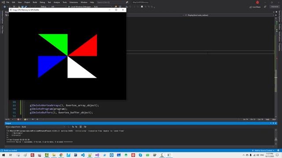Image resolution: width=282 pixels, height=158 pixels.
Task: Click the glDeleteVertexArrays code line
Action: 64,105
